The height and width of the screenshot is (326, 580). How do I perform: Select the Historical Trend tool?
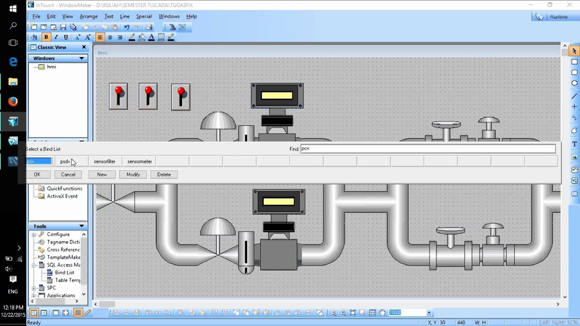pos(575,181)
